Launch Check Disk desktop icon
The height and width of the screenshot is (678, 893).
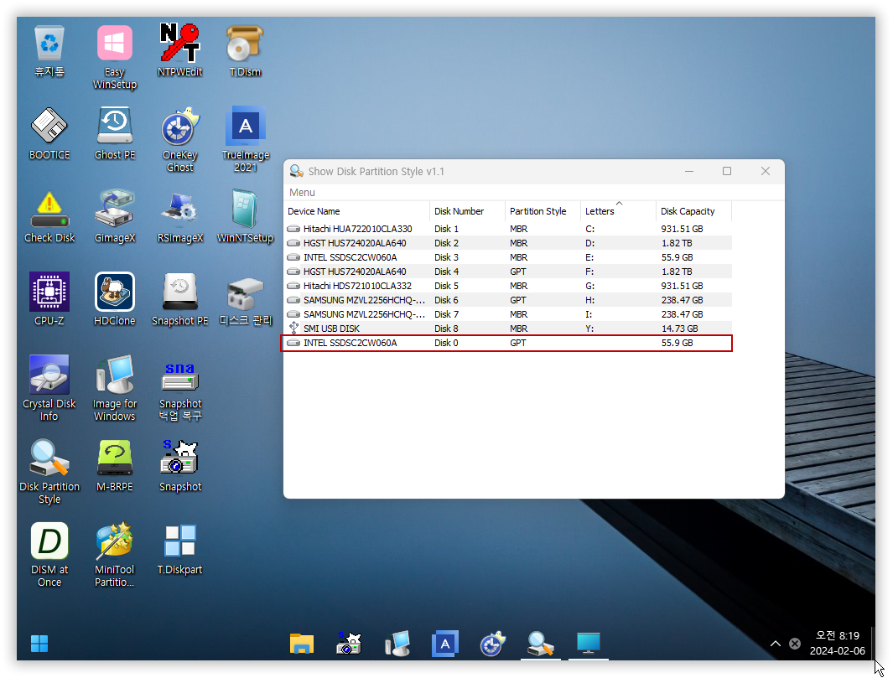click(x=49, y=217)
